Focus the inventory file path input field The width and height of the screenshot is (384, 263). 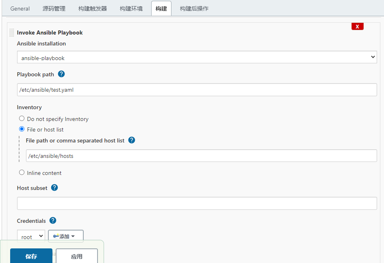tap(201, 156)
